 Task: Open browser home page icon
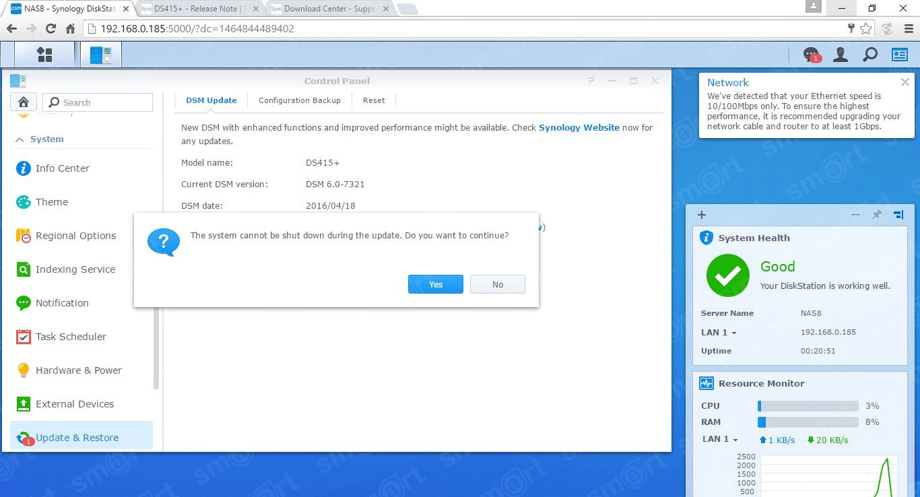(x=70, y=29)
